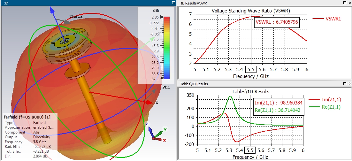
Task: Click the Dir. 2.864 dBi row
Action: coord(29,156)
